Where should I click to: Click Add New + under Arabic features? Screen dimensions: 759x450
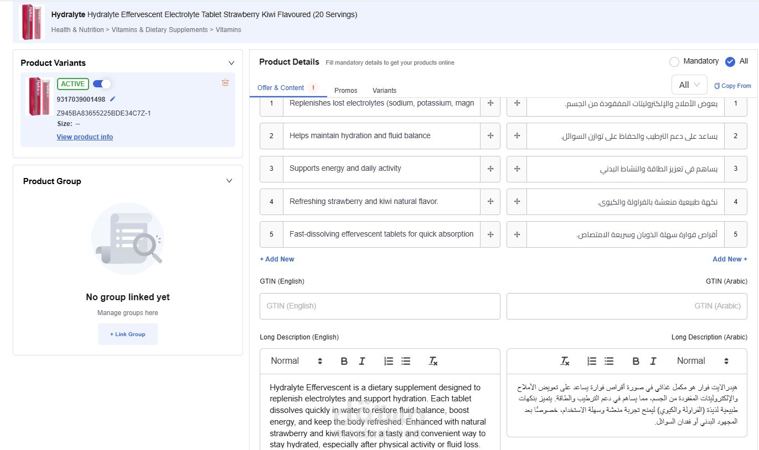[730, 259]
